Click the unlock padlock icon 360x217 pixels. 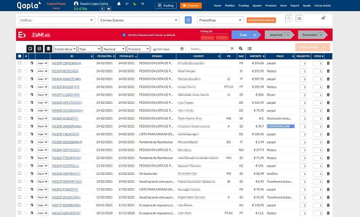(x=324, y=18)
